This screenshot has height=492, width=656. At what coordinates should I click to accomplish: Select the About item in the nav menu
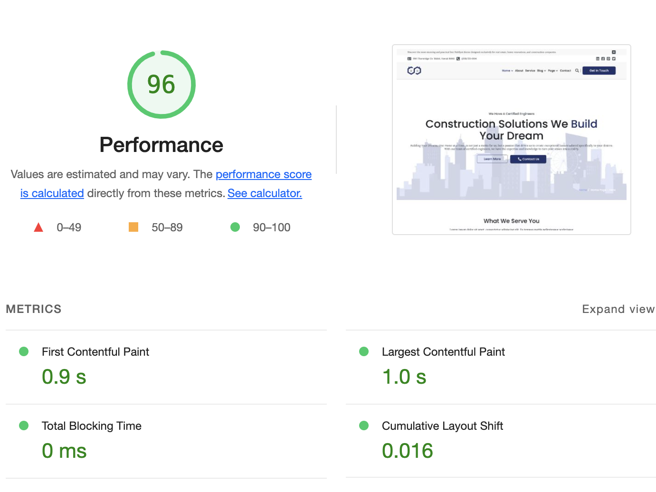(519, 70)
